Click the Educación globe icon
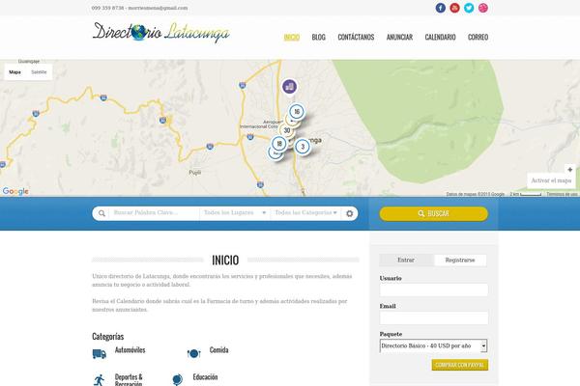Screen dimensions: 580x386 tap(178, 379)
